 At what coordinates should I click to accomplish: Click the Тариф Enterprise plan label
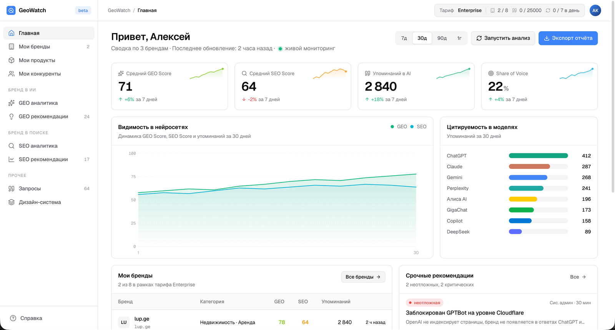click(x=460, y=10)
